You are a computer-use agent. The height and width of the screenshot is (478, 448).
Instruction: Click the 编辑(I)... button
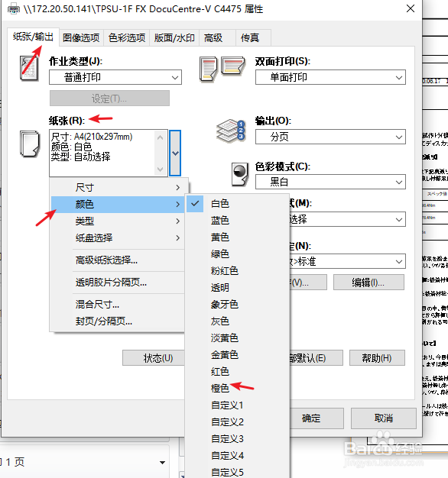point(368,283)
